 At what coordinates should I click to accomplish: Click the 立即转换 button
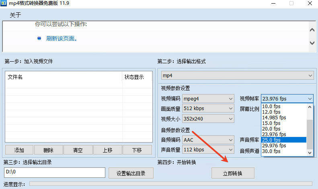coord(233,173)
